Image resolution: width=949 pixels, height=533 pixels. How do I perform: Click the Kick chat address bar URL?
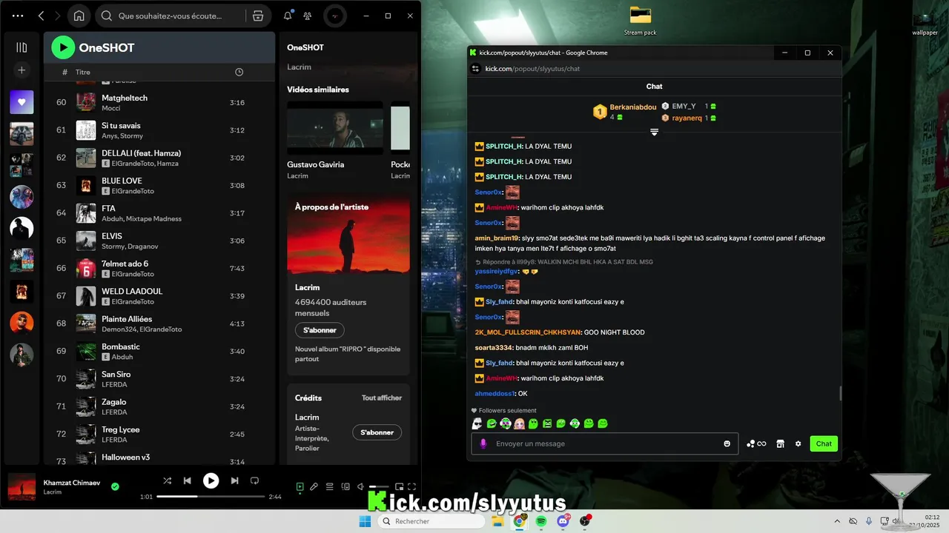[x=532, y=69]
